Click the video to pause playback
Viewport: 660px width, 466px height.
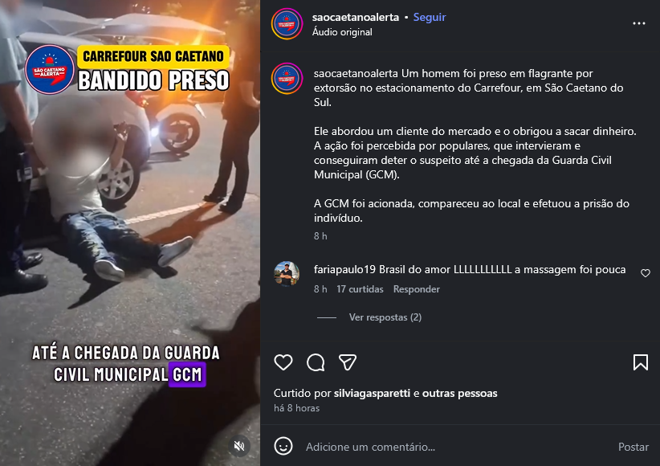130,233
